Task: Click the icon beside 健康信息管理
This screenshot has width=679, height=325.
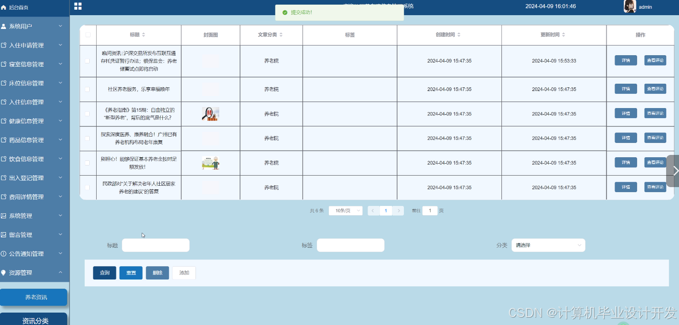Action: tap(4, 121)
